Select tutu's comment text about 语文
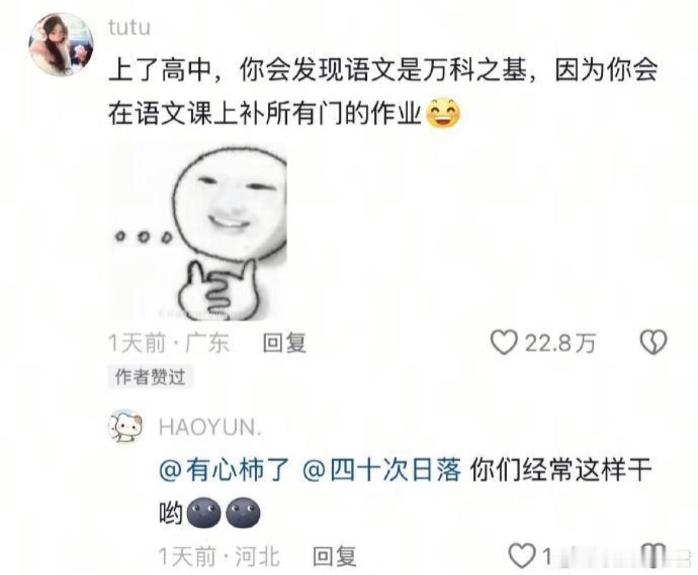The width and height of the screenshot is (698, 575). point(383,92)
